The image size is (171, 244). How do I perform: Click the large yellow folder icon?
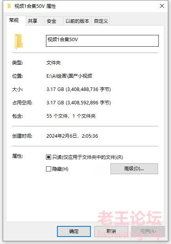coord(19,42)
